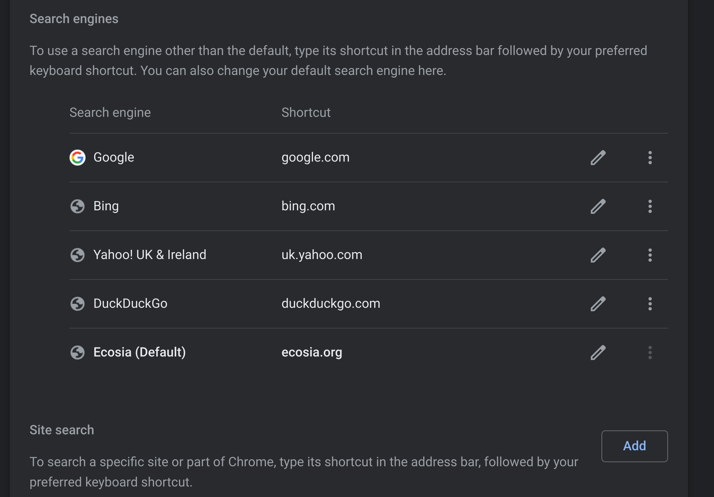Click the uk.yahoo.com shortcut

click(x=322, y=255)
